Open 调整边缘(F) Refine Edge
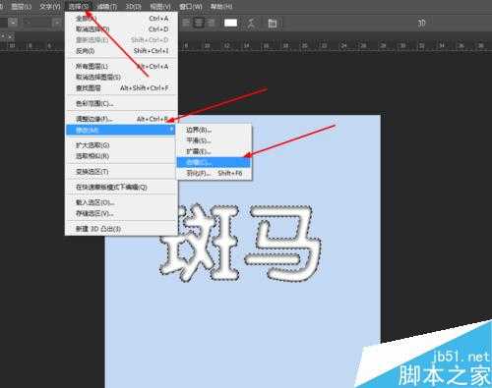 tap(121, 119)
